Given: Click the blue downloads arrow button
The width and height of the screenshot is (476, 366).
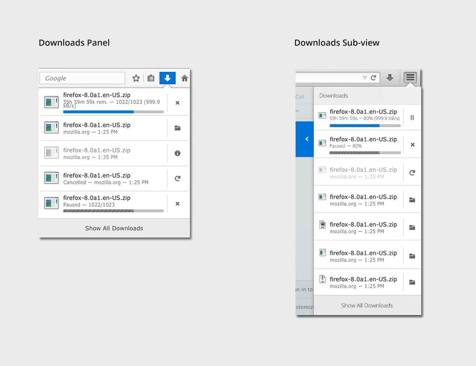Looking at the screenshot, I should (x=167, y=78).
